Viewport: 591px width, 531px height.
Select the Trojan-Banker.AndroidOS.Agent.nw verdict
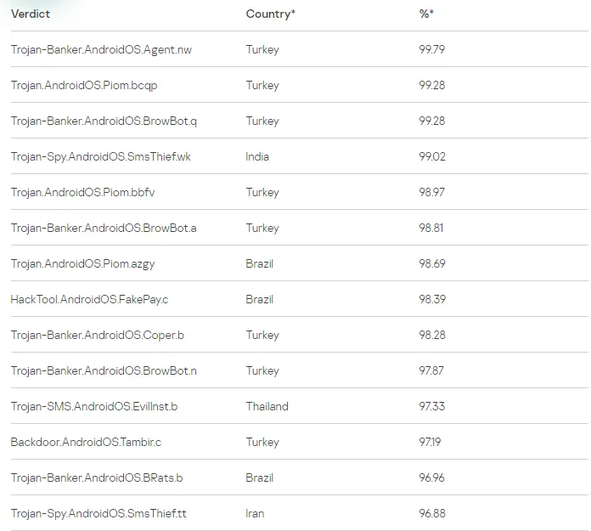(x=101, y=49)
